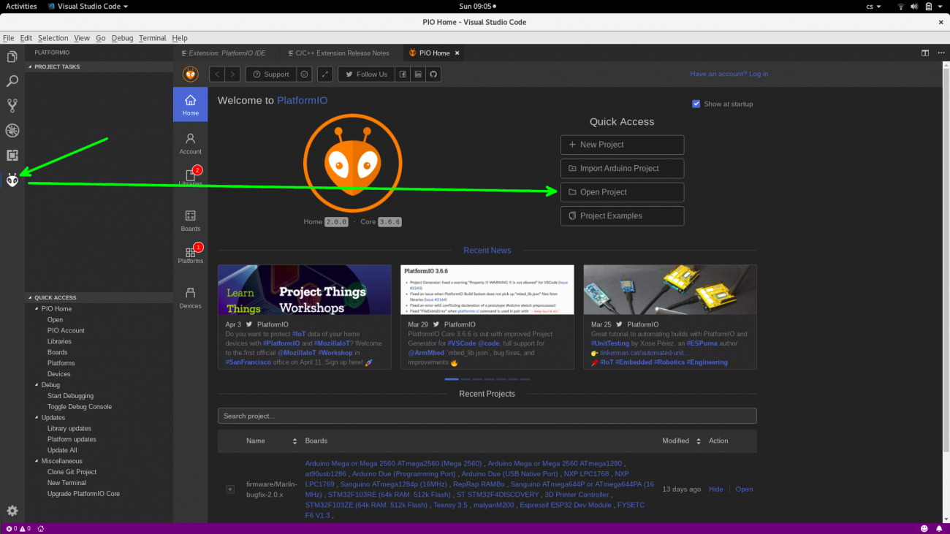
Task: Open the Search view in activity bar
Action: [x=12, y=81]
